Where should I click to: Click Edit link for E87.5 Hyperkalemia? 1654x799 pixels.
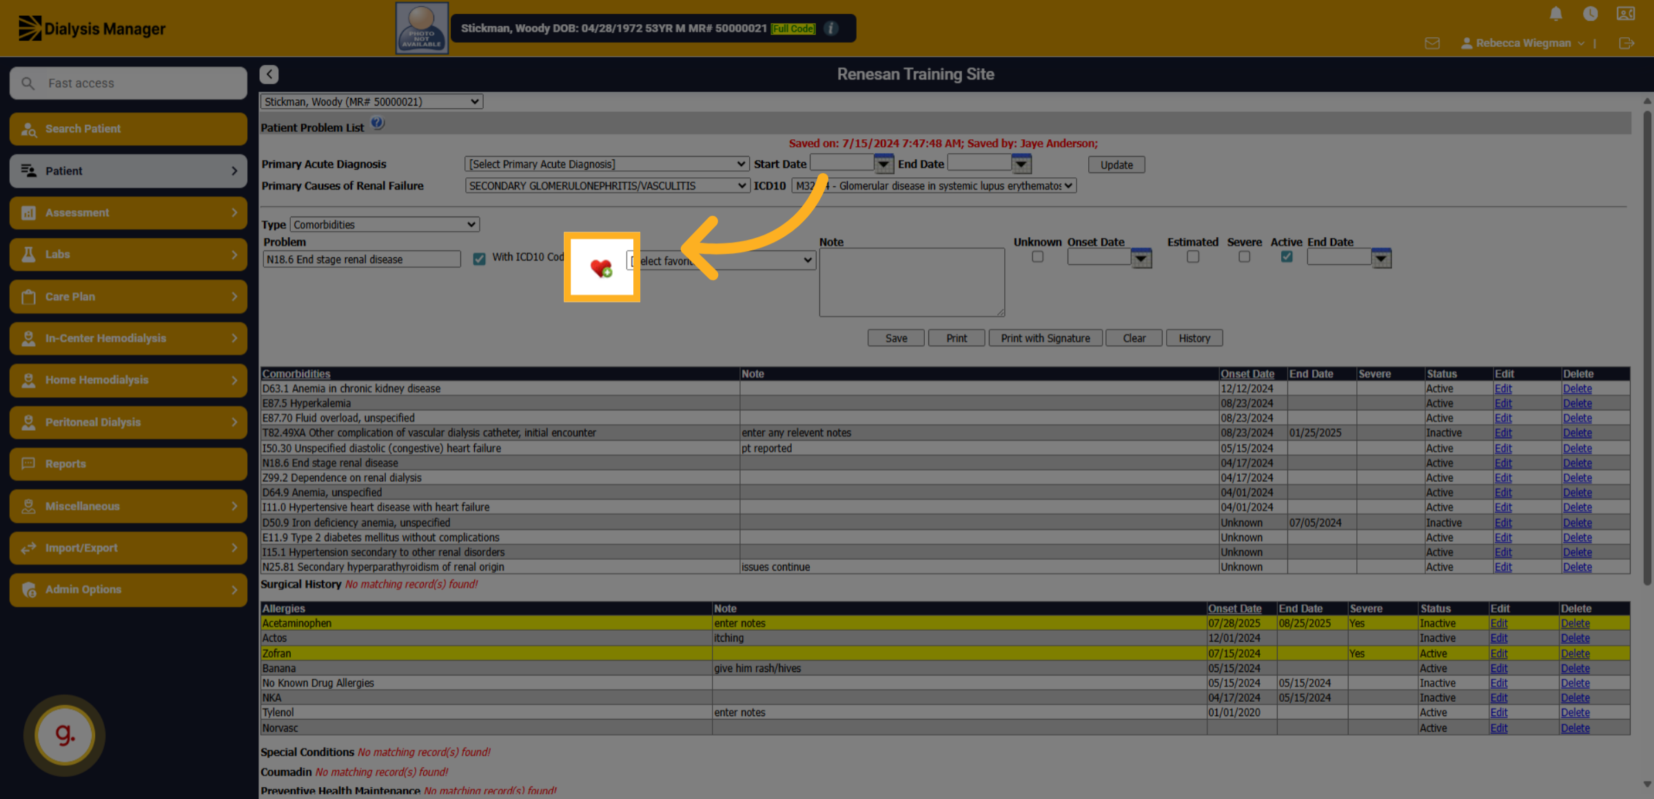1503,403
